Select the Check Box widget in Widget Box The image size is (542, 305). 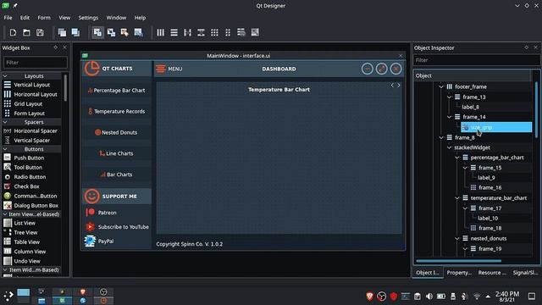tap(26, 186)
